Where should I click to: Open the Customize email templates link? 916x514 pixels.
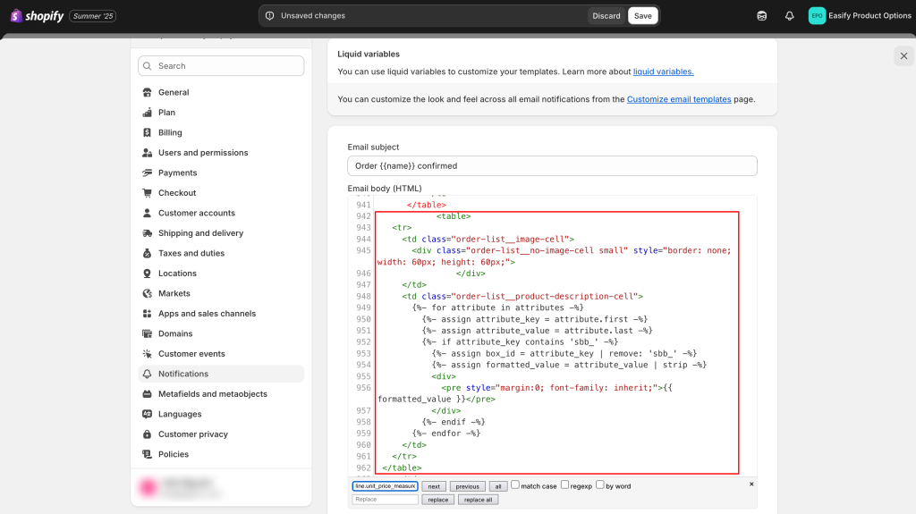[679, 99]
